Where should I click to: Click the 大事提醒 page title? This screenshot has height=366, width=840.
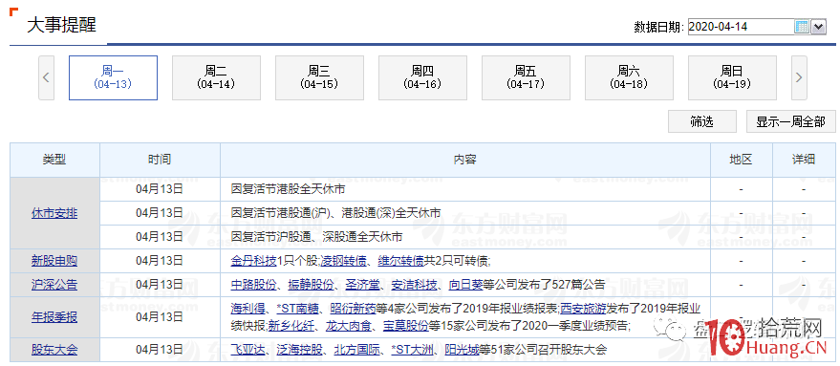click(61, 25)
